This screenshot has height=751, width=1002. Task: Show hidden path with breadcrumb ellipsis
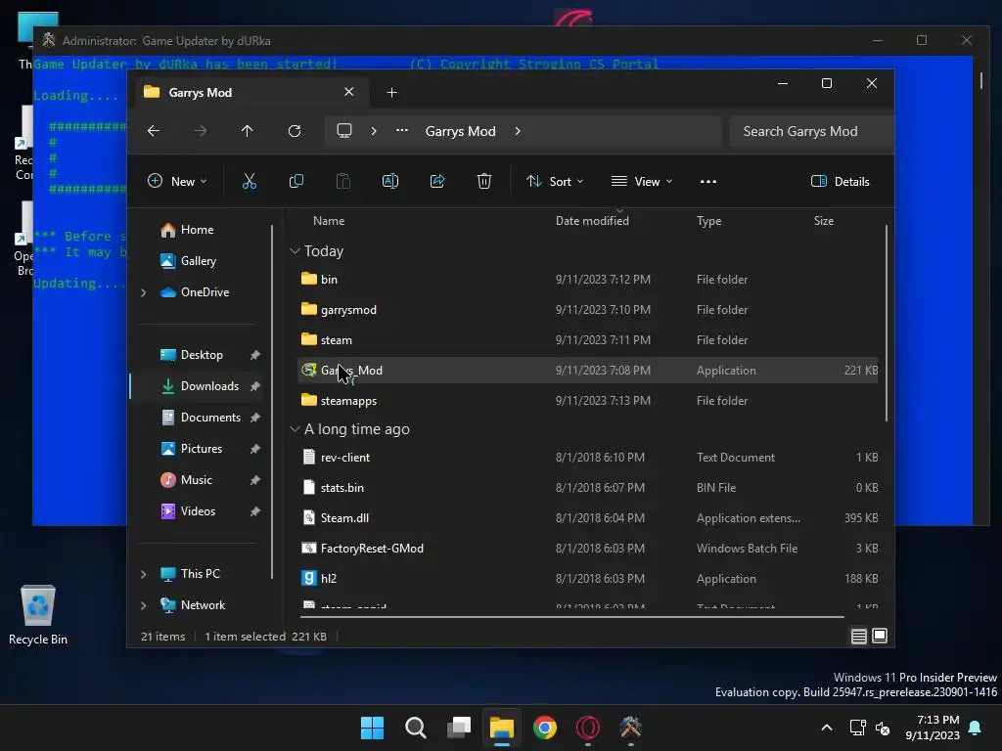(402, 130)
